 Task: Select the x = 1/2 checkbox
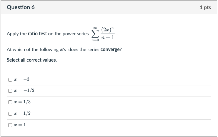click(x=10, y=114)
